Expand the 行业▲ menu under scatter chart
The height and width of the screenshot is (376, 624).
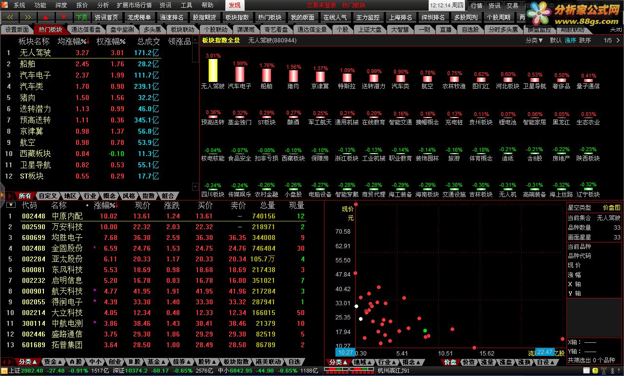pyautogui.click(x=387, y=362)
